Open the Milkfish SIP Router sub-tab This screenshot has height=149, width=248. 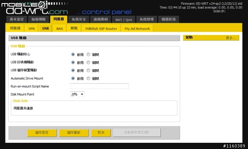point(101,28)
